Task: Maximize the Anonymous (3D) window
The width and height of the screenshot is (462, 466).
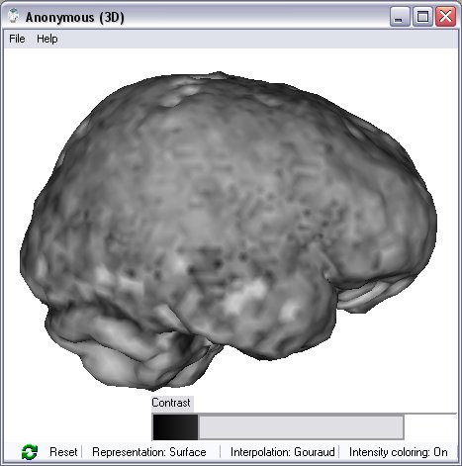Action: (x=422, y=17)
